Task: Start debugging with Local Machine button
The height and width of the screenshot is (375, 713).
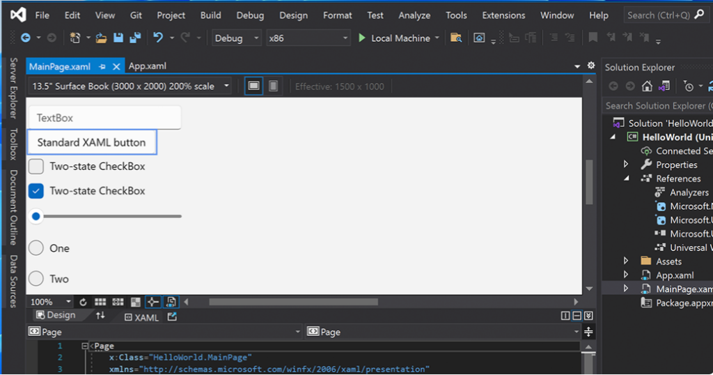Action: (393, 38)
